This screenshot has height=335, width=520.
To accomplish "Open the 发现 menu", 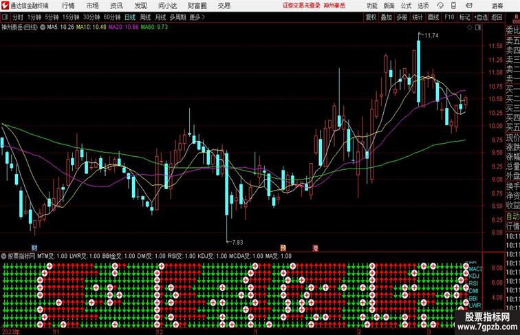I will coord(140,6).
